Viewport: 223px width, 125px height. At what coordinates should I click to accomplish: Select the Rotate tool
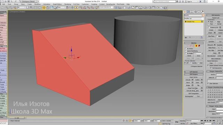[48, 8]
